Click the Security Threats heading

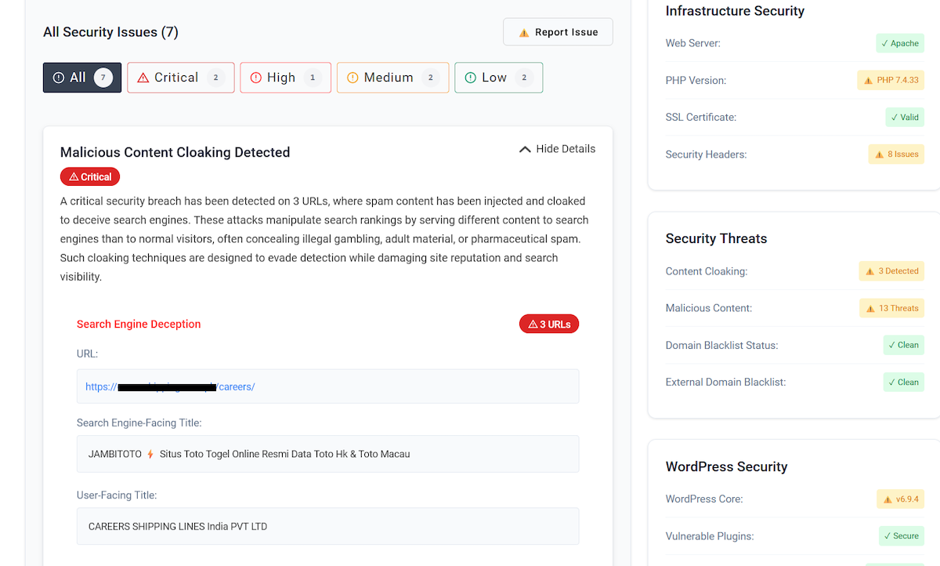tap(716, 238)
